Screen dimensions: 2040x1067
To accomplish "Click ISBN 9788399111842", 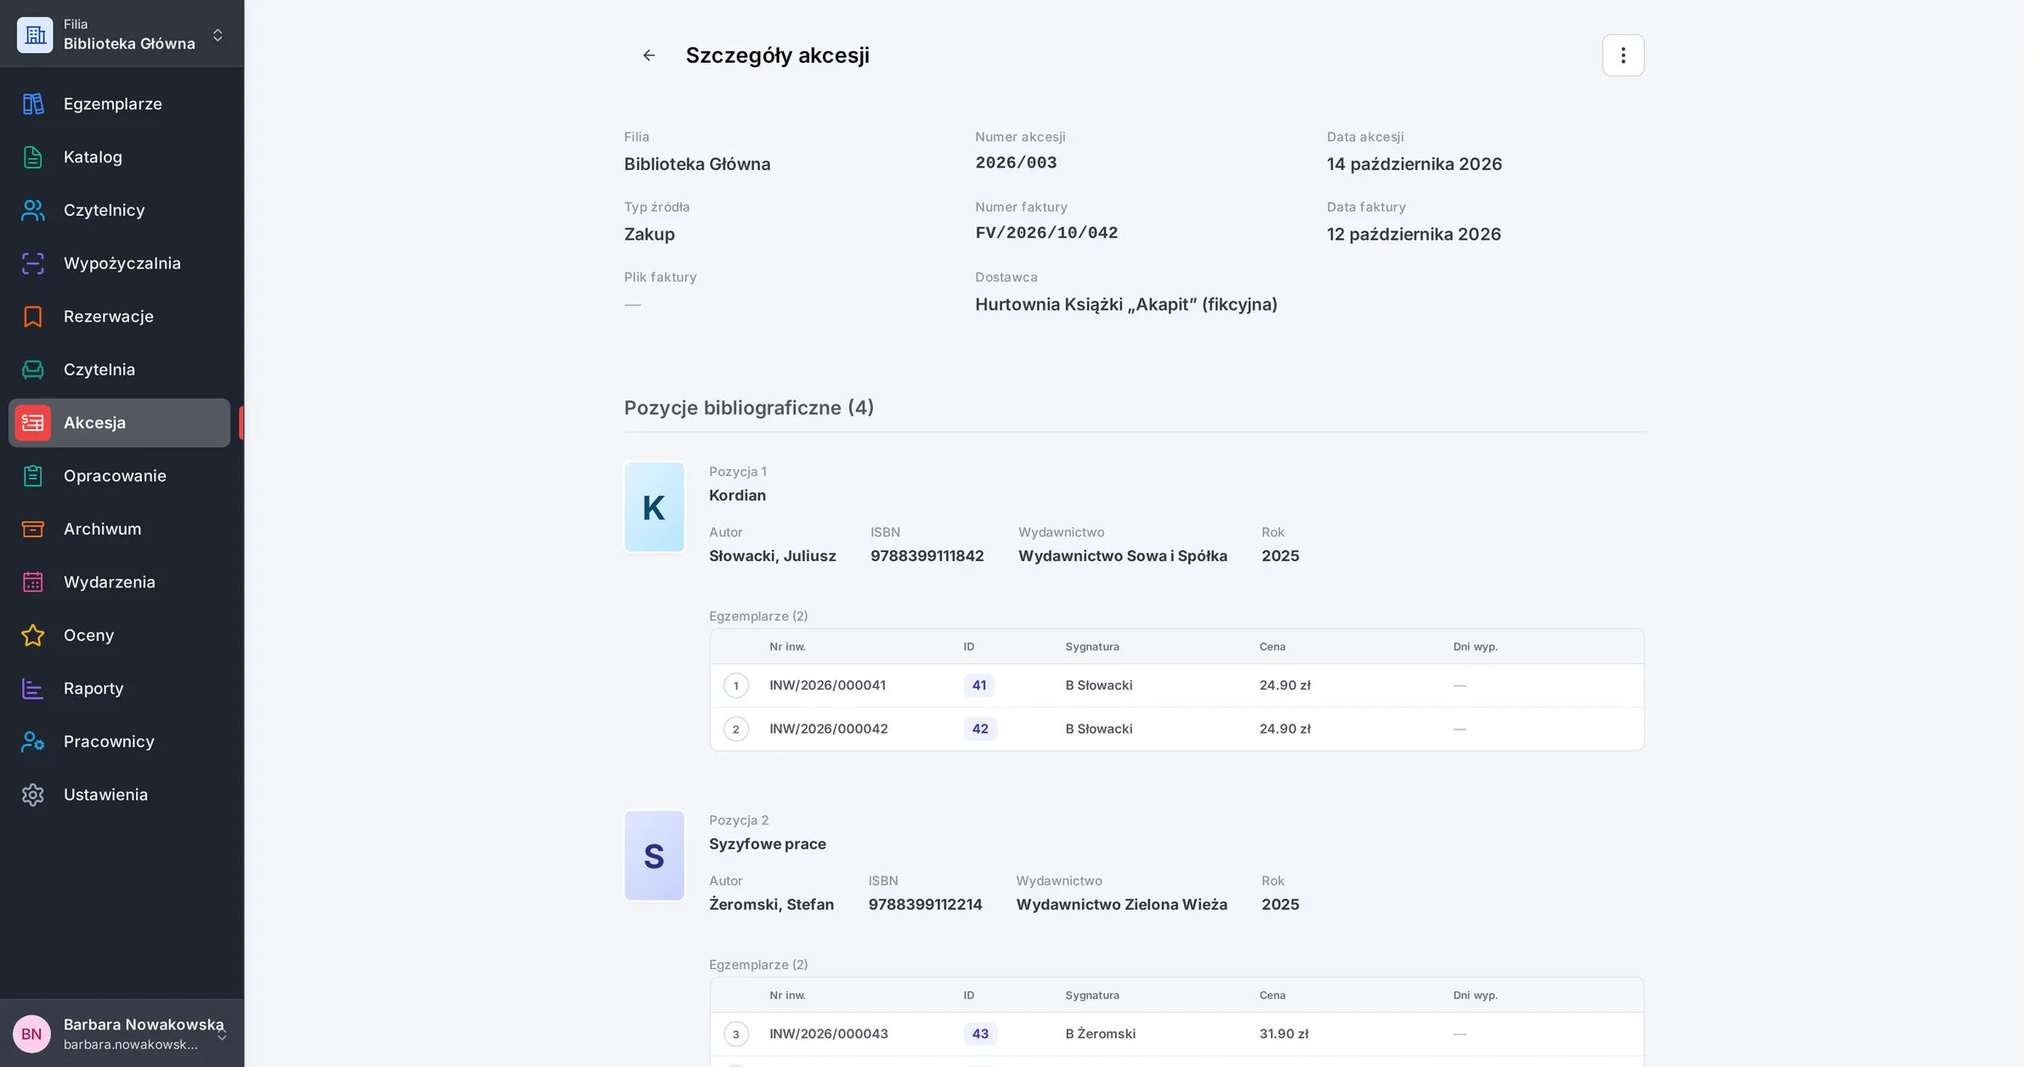I will 926,556.
